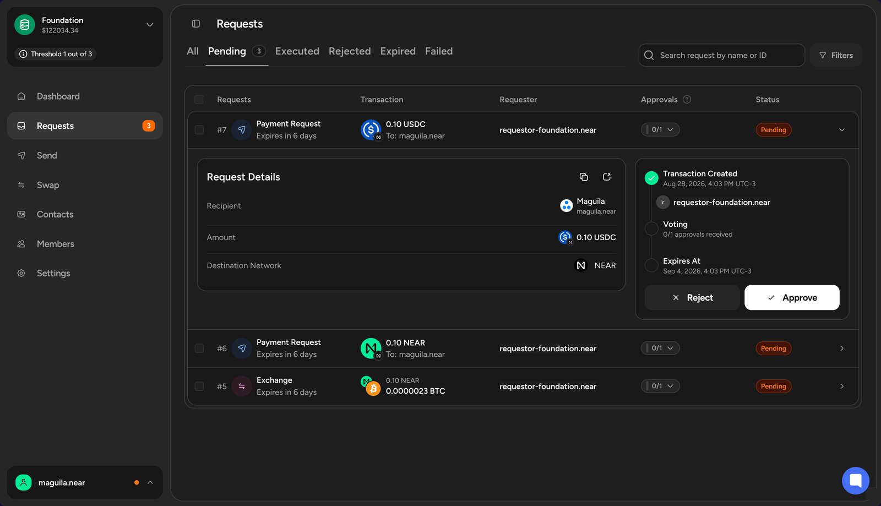Click the NEAR token icon in request #6

click(x=371, y=348)
